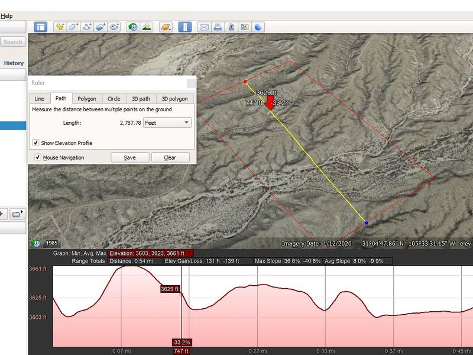Switch to the Line tab in Ruler
Viewport: 473px width, 355px height.
[39, 99]
